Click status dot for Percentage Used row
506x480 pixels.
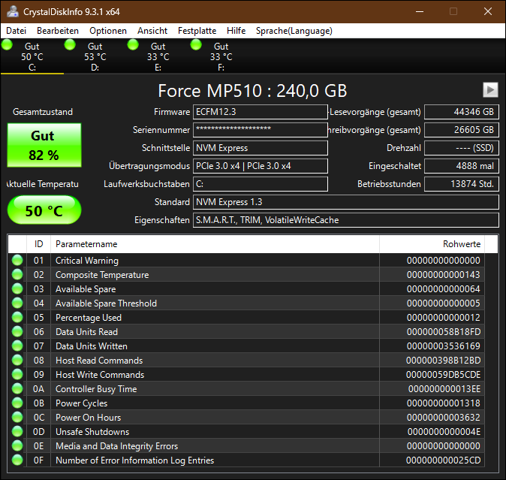(17, 317)
